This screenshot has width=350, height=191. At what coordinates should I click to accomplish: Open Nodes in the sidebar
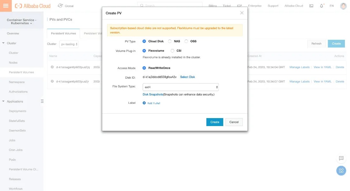[x=13, y=62]
